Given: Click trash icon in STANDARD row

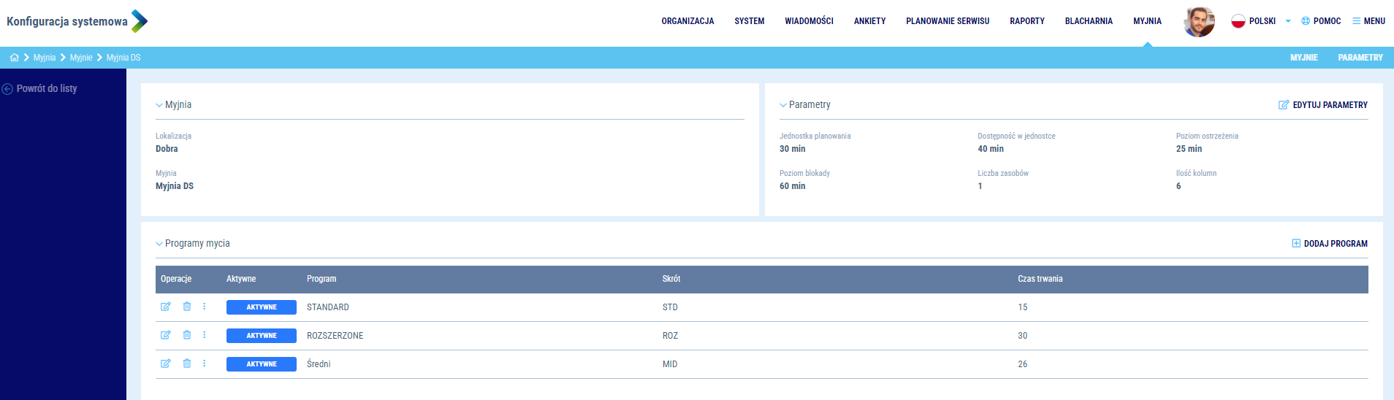Looking at the screenshot, I should click(187, 307).
